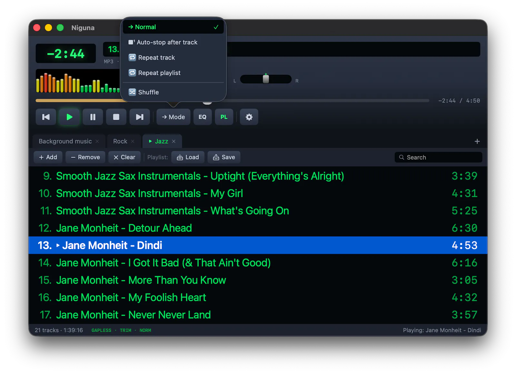Skip to the next track
Image resolution: width=516 pixels, height=374 pixels.
click(140, 117)
